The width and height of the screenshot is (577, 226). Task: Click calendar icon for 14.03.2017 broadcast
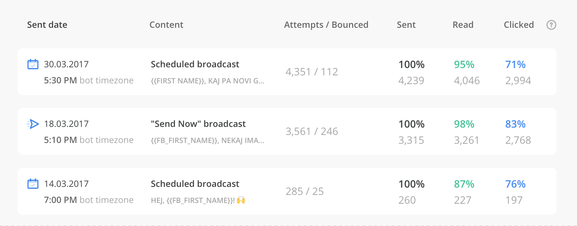point(33,184)
